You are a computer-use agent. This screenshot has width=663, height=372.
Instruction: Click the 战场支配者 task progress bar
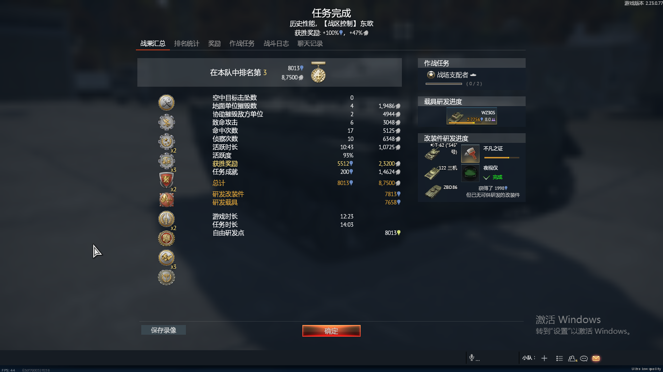(444, 84)
